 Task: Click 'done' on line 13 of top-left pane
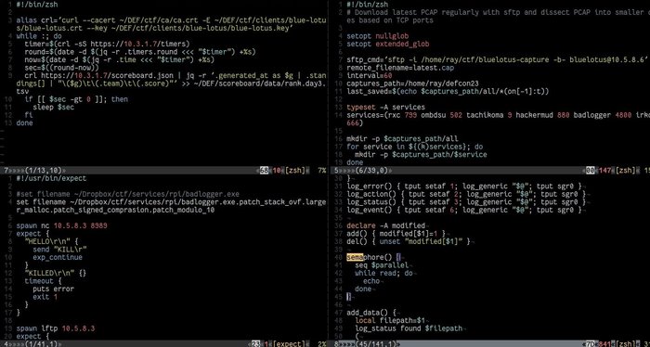point(24,123)
